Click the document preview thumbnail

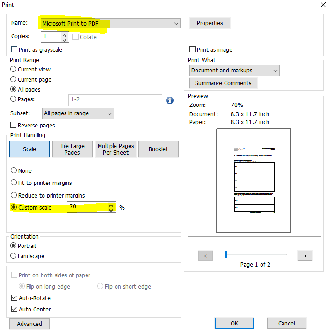[254, 181]
